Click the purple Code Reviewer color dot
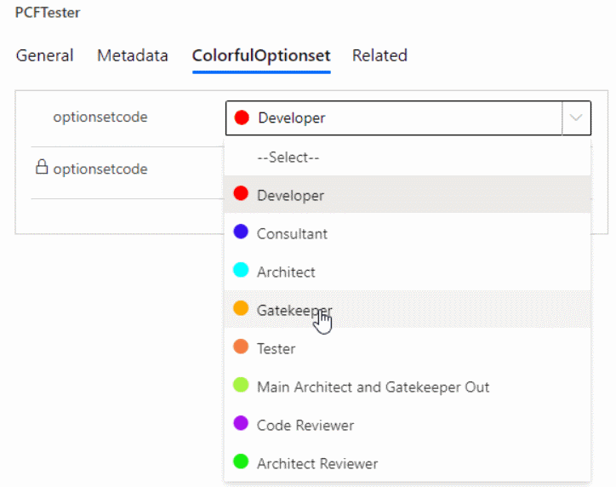616x487 pixels. point(241,423)
